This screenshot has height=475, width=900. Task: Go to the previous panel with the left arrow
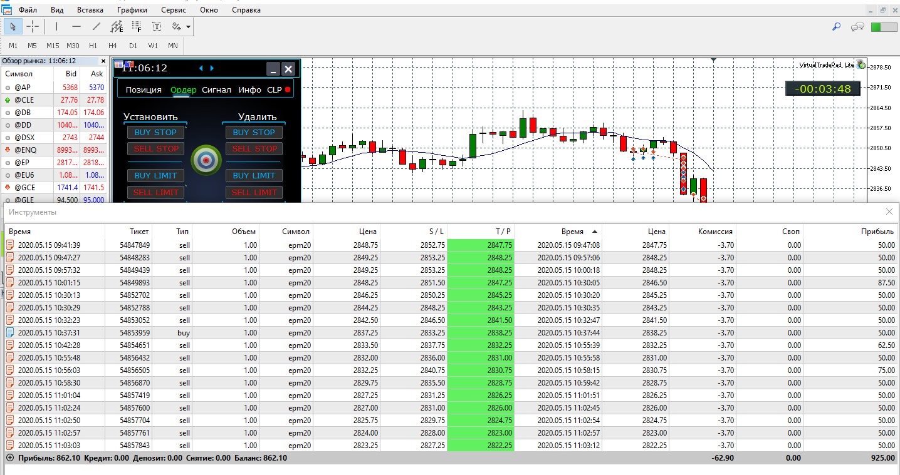[201, 68]
